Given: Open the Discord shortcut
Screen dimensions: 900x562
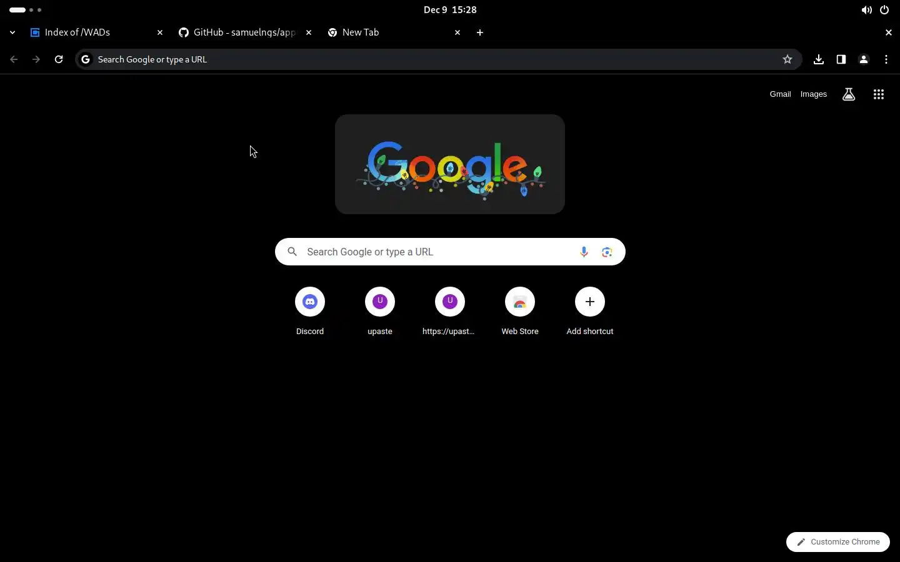Looking at the screenshot, I should 310,311.
